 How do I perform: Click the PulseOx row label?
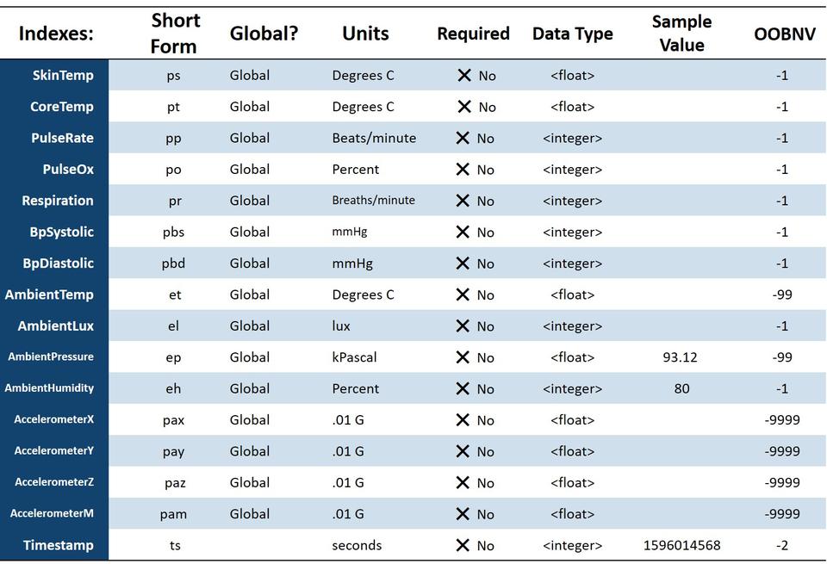(x=68, y=170)
